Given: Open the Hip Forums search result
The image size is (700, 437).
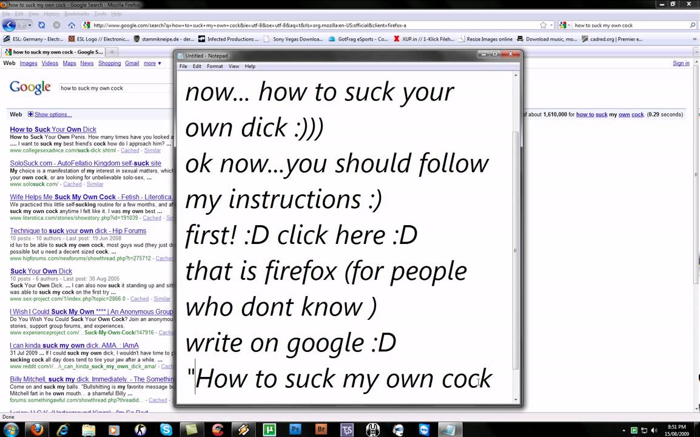Looking at the screenshot, I should pos(78,231).
